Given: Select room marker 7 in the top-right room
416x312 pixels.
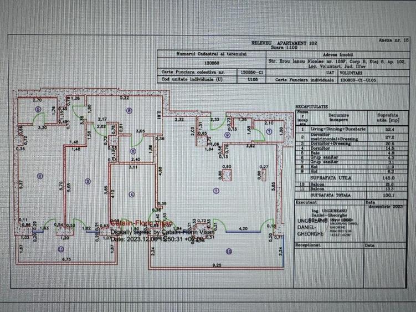Looking at the screenshot, I should [x=269, y=131].
